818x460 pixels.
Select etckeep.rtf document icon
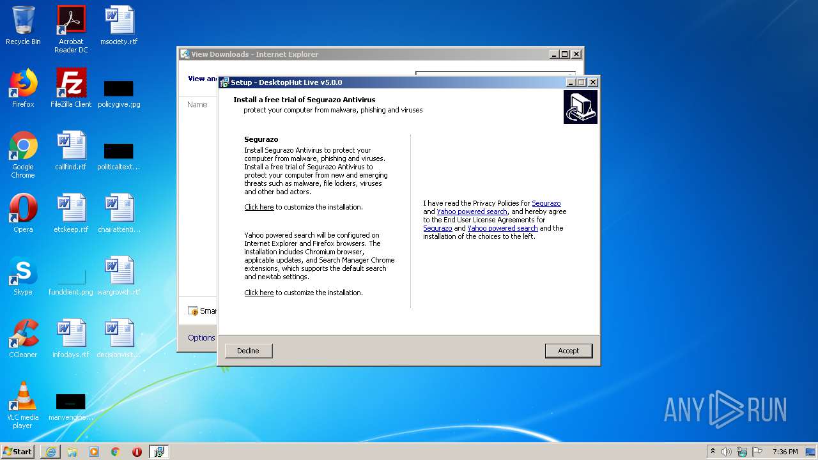71,213
